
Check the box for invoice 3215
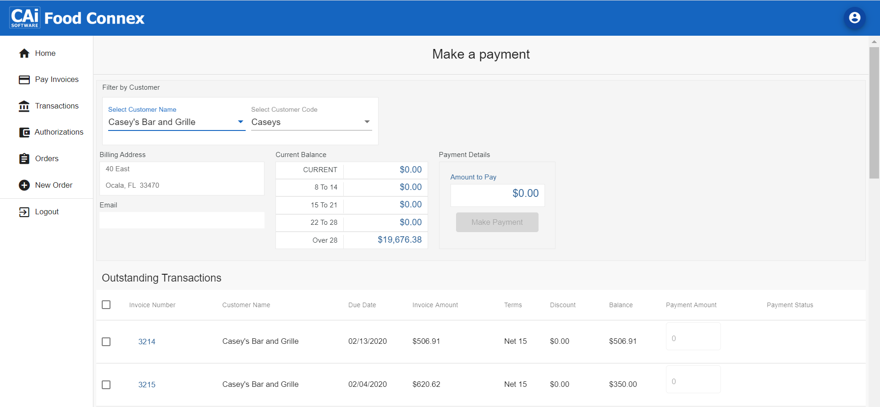click(x=106, y=385)
